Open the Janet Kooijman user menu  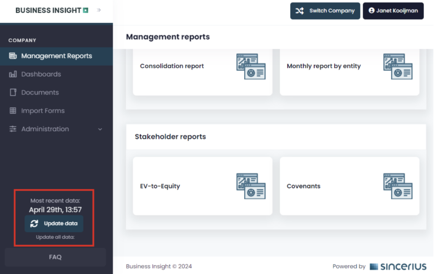(x=393, y=11)
